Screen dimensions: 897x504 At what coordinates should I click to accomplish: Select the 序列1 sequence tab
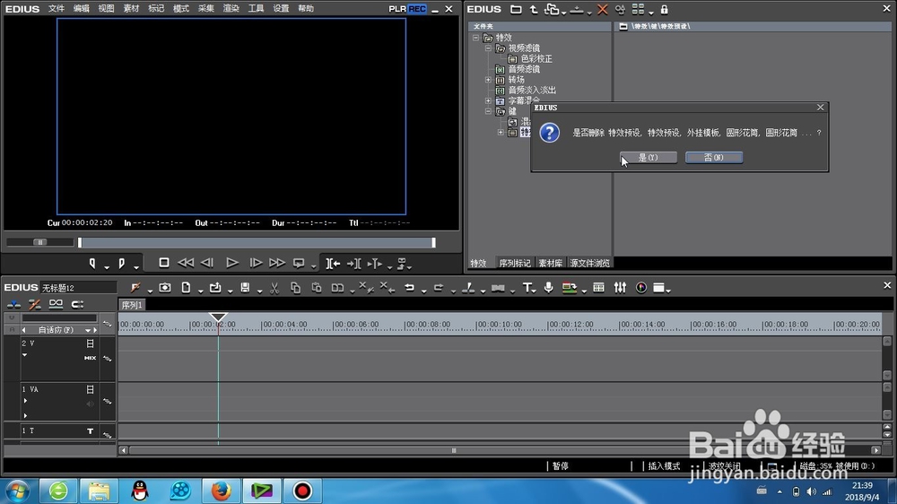[132, 305]
